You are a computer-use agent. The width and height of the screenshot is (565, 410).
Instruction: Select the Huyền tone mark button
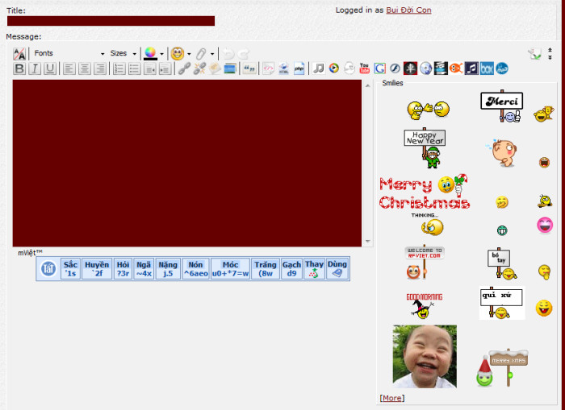pyautogui.click(x=97, y=268)
